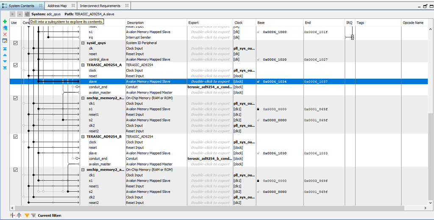Toggle the Use checkbox for TERASIC_AD9254_A
434x220 pixels.
coord(15,65)
